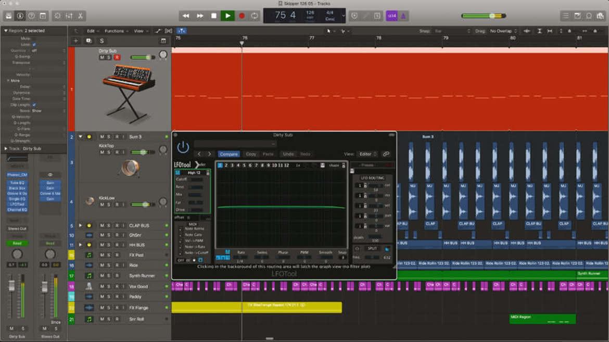Click Copy in the plugin window header
Viewport: 609px width, 342px height.
[251, 154]
